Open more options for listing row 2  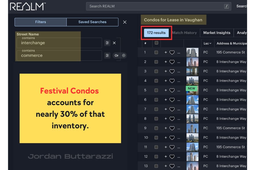pyautogui.click(x=179, y=62)
